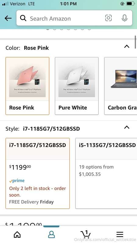Screen dimensions: 137x243
Task: Click the page scrollbar handle
Action: point(135,42)
